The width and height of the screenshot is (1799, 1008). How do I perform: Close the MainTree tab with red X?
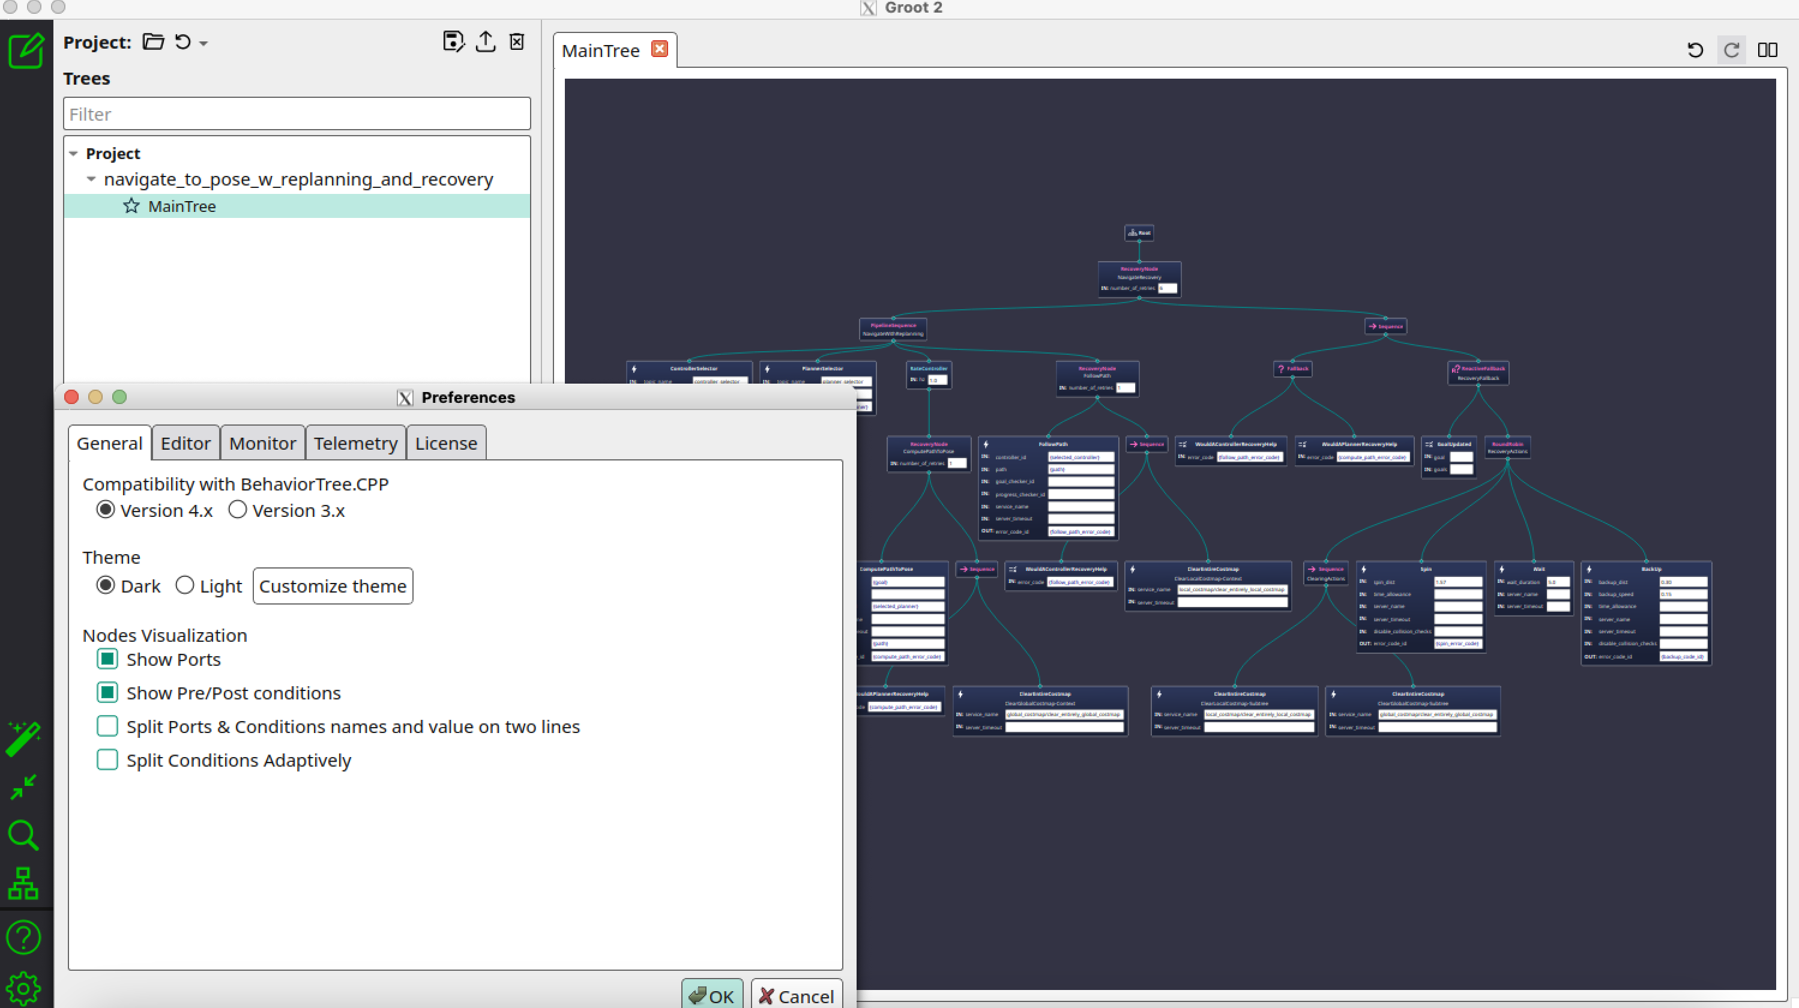coord(659,49)
